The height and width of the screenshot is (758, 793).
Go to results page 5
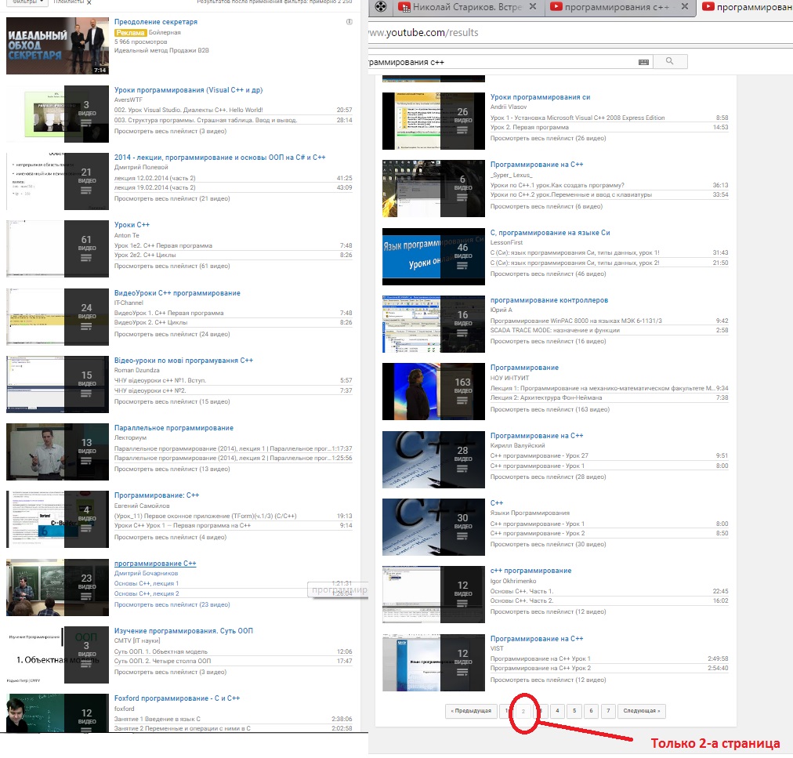(574, 711)
